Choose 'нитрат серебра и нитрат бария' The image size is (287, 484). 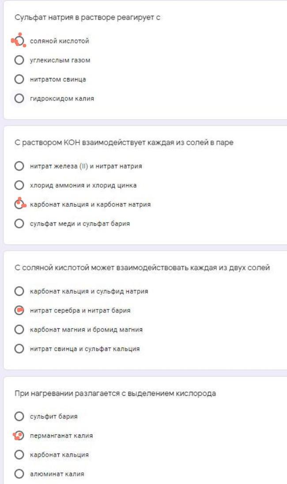click(19, 310)
